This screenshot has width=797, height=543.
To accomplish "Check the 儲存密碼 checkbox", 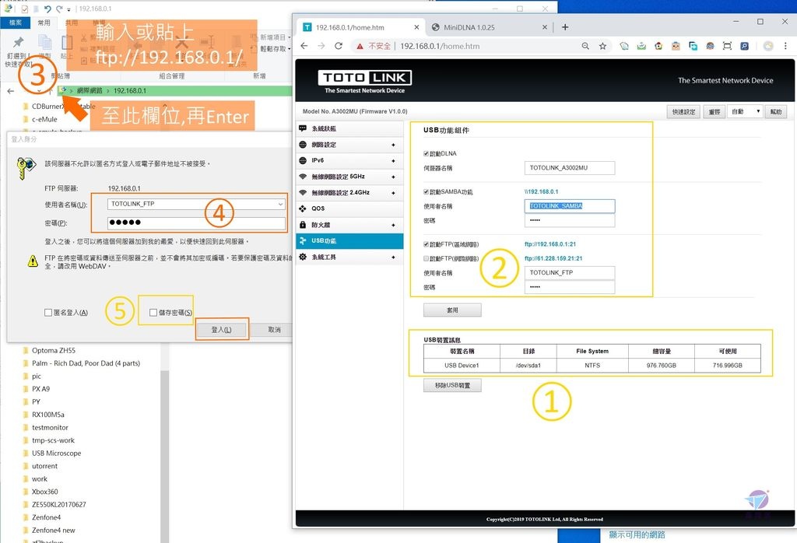I will coord(153,313).
